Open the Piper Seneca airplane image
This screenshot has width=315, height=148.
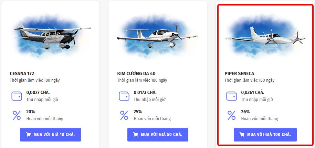click(265, 36)
